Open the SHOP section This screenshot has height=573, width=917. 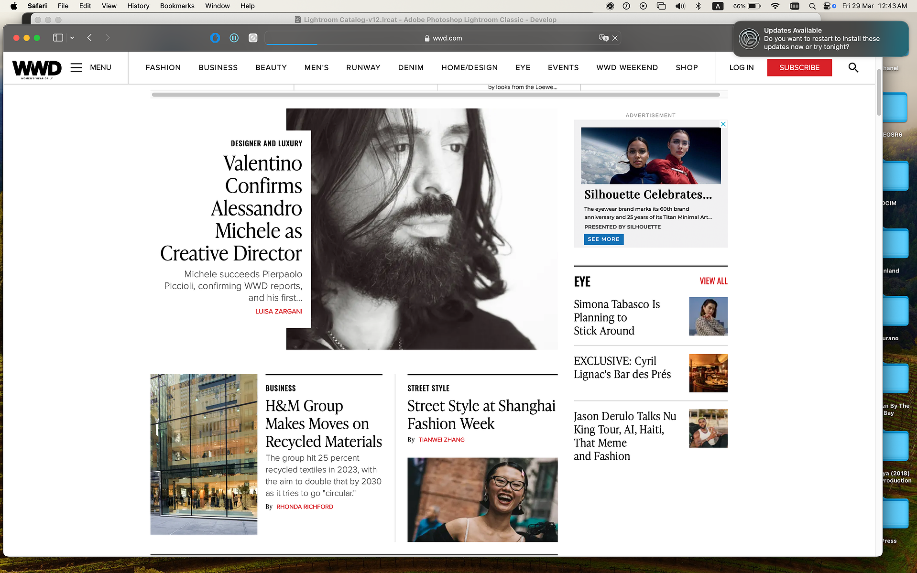click(x=687, y=67)
